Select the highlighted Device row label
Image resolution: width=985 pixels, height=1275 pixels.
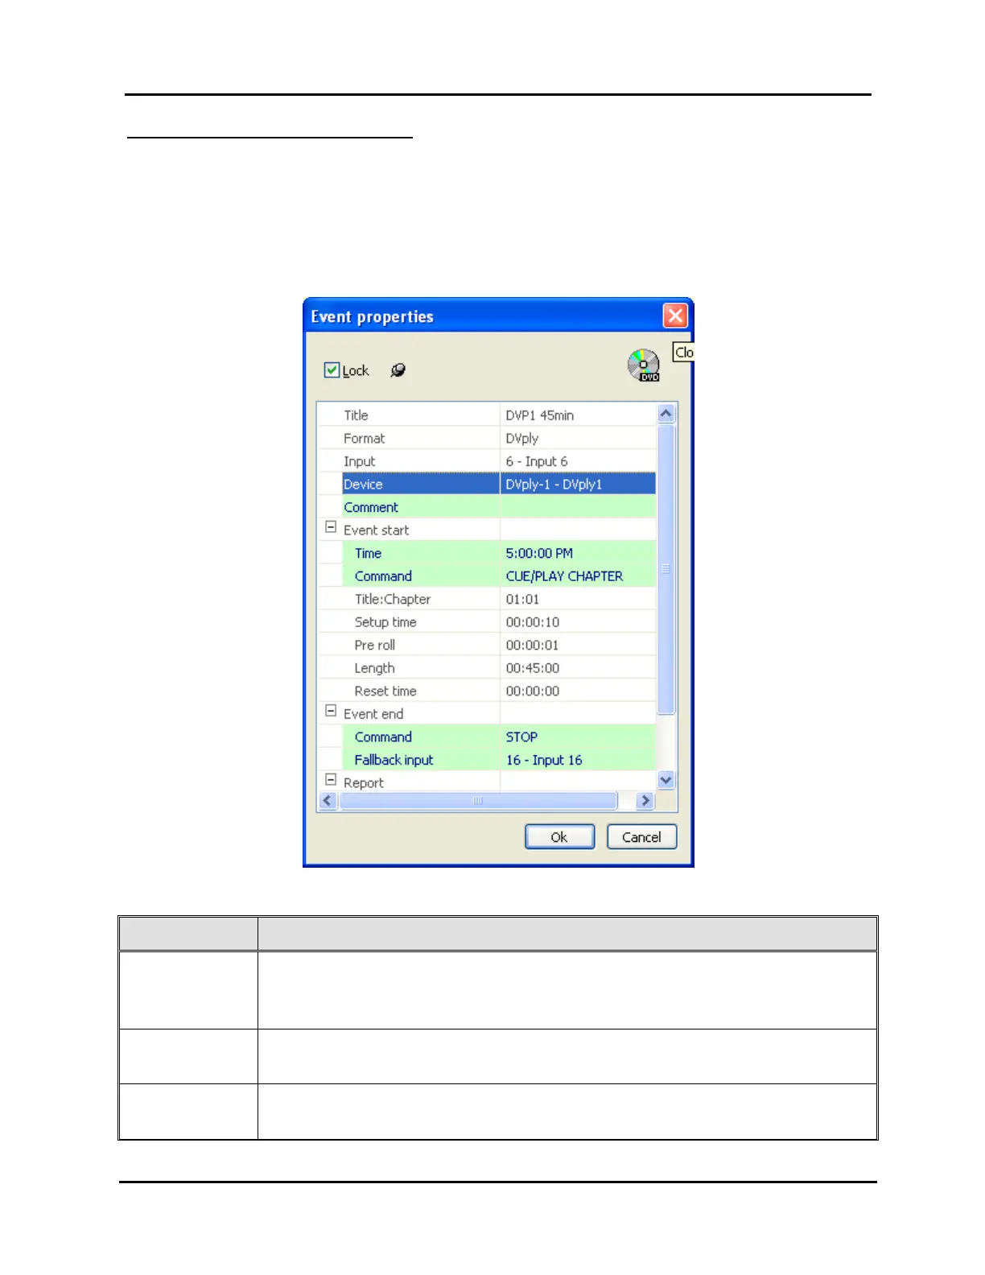click(363, 485)
